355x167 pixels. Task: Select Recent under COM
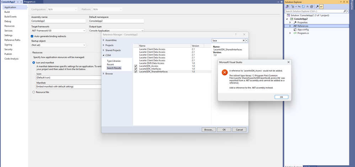pyautogui.click(x=110, y=64)
